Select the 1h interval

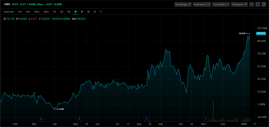click(x=55, y=12)
